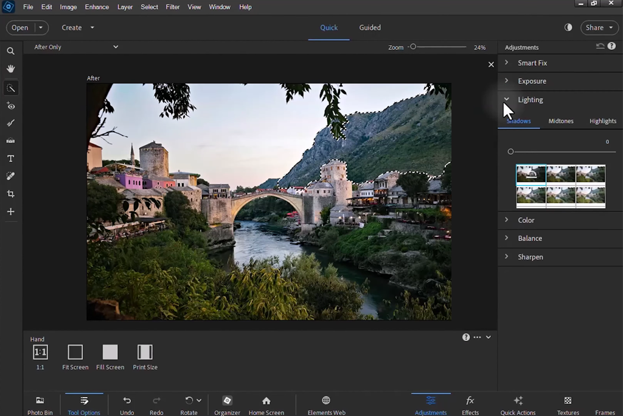Open Elements Web
The height and width of the screenshot is (416, 623).
326,405
